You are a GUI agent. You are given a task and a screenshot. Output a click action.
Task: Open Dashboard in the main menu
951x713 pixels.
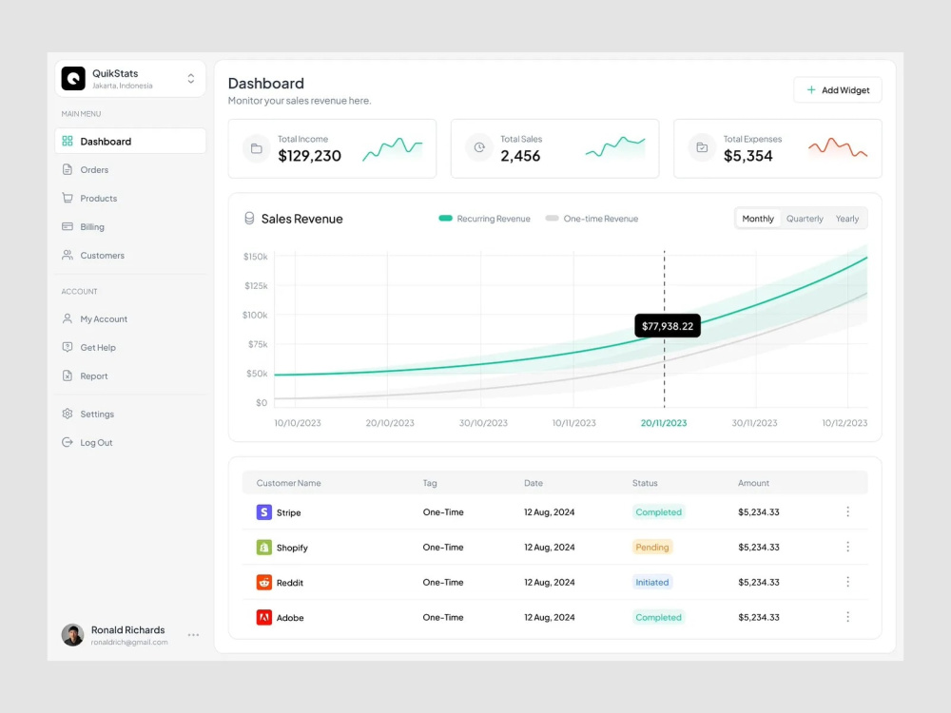pos(130,142)
